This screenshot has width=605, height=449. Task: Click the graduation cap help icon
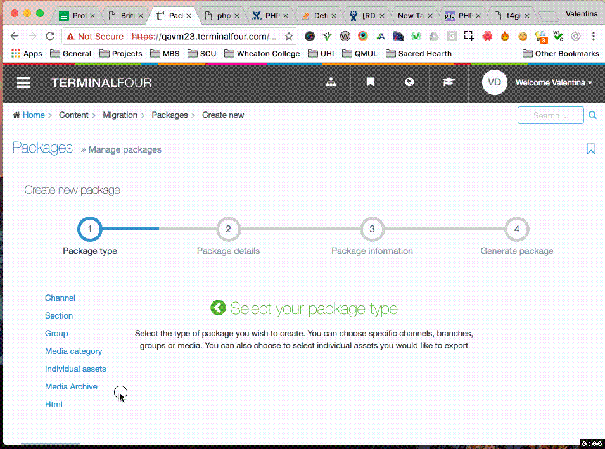[449, 82]
